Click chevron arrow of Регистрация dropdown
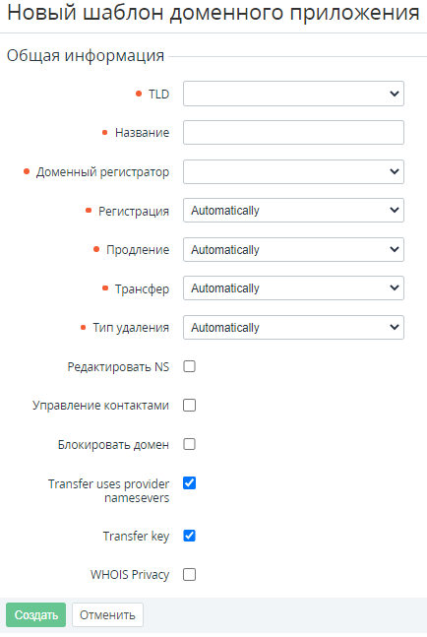The height and width of the screenshot is (637, 427). (395, 211)
